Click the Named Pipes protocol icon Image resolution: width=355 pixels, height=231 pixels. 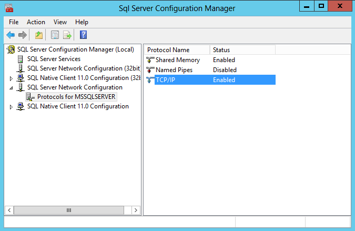pos(150,70)
